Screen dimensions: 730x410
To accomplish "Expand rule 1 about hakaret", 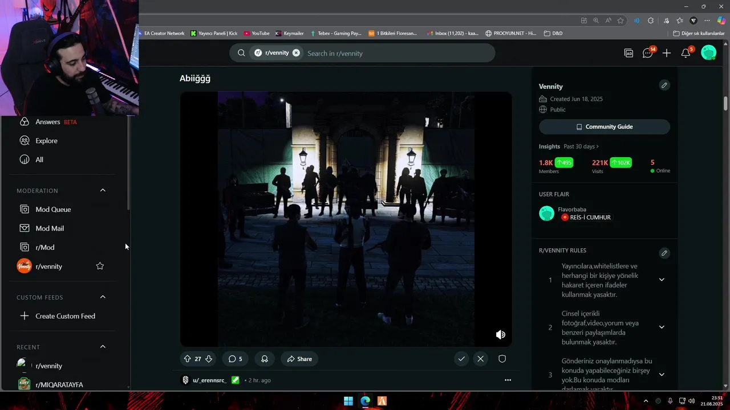I will click(662, 280).
